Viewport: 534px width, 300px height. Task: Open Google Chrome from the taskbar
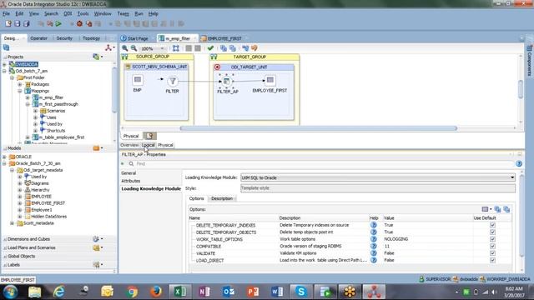[132, 292]
